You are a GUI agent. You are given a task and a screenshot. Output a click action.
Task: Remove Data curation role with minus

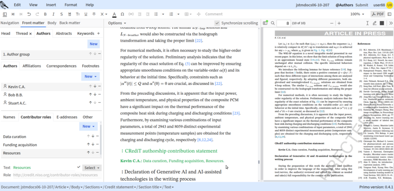tap(97, 136)
